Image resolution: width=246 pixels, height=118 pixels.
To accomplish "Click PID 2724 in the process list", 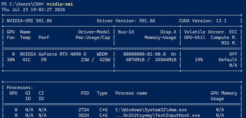I will point(84,110).
